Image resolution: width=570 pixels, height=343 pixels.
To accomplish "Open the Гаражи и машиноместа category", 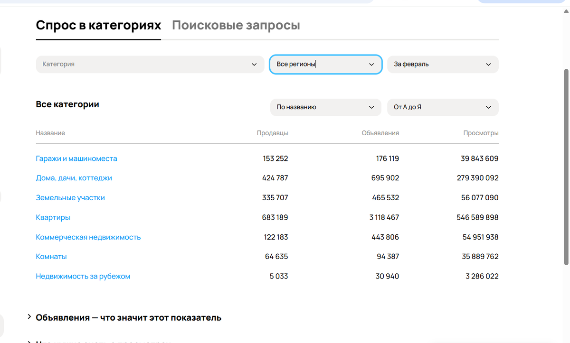I will pyautogui.click(x=76, y=158).
